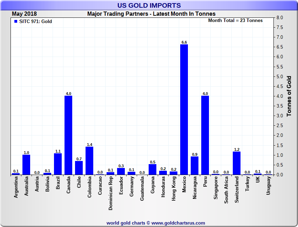Click the "Guyana" x-axis label
The image size is (298, 227).
(x=153, y=185)
